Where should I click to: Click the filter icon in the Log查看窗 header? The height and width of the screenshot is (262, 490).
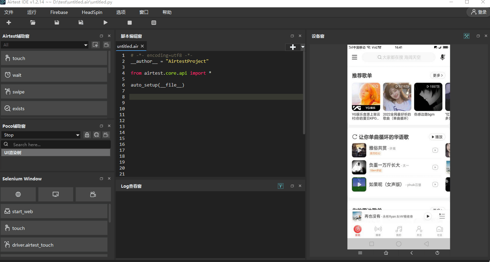(281, 186)
